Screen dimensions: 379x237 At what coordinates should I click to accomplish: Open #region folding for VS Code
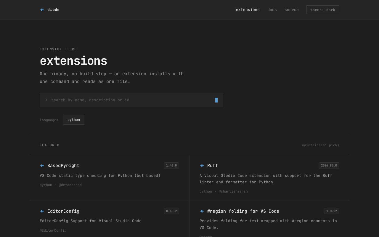243,211
